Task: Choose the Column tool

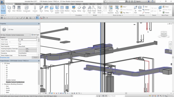Action: pyautogui.click(x=35, y=9)
